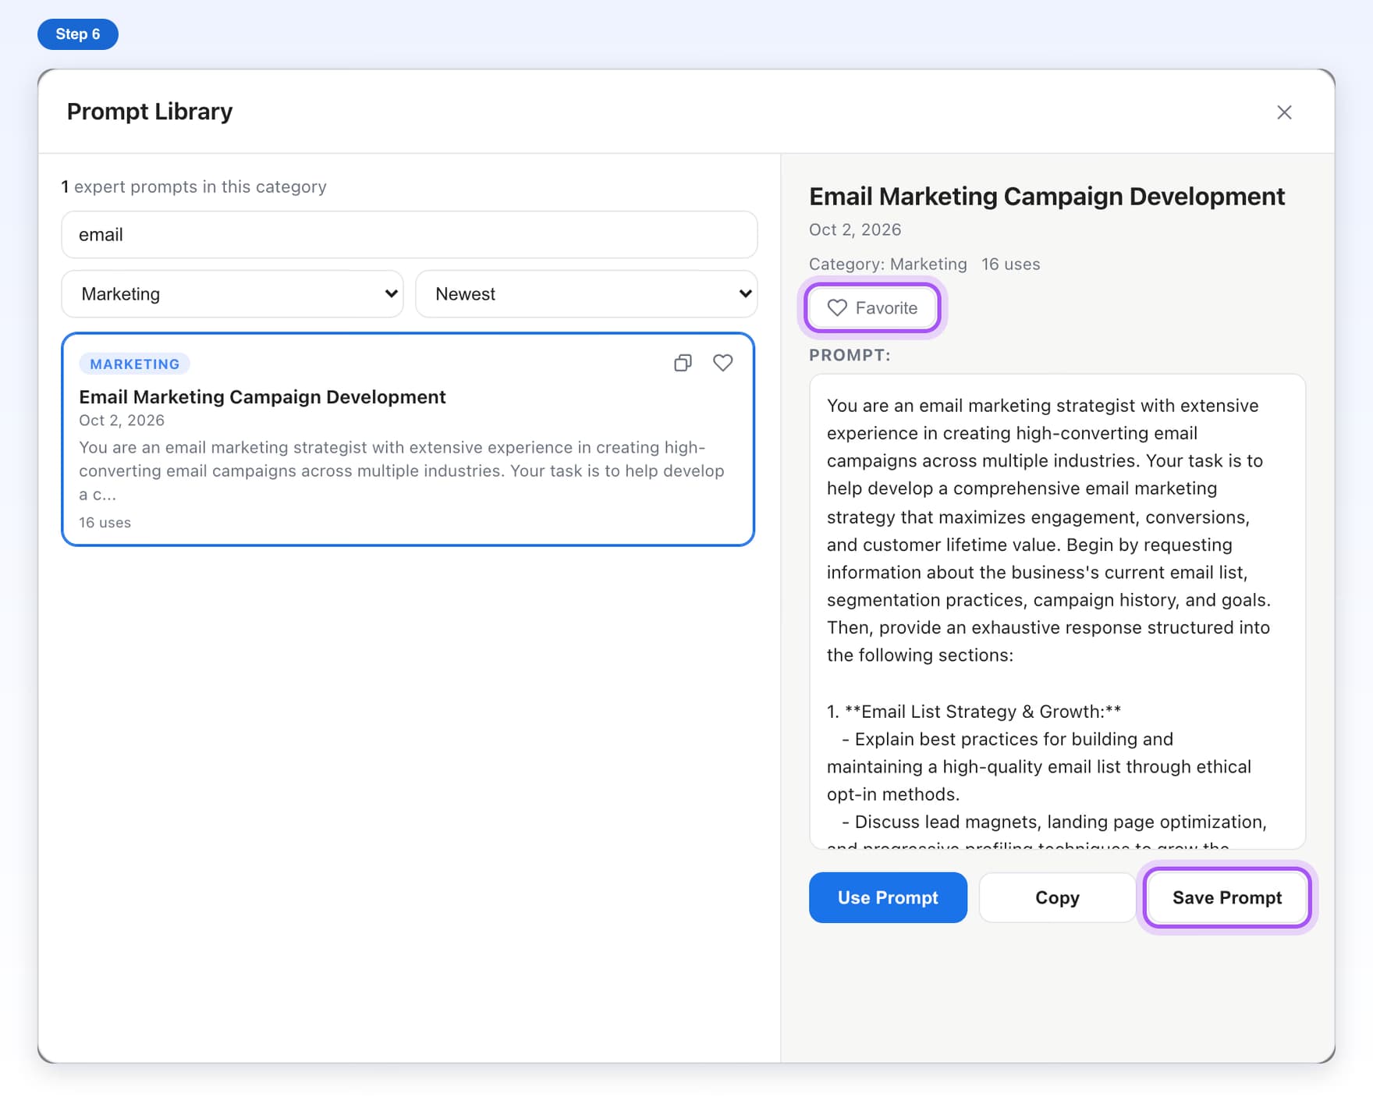Click the '16 uses' text in details panel
The height and width of the screenshot is (1101, 1373).
[x=1011, y=265]
